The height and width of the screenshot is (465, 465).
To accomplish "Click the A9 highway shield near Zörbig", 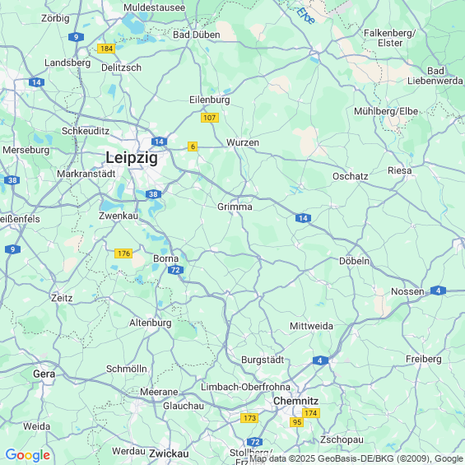I will coord(76,37).
